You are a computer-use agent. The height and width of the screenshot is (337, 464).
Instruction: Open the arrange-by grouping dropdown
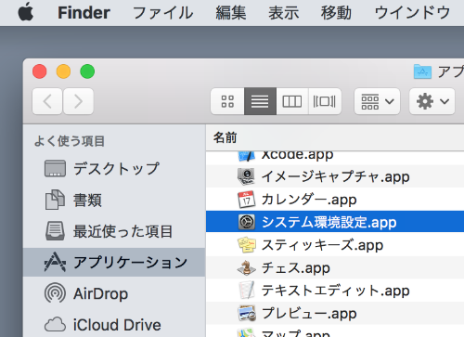(x=377, y=101)
